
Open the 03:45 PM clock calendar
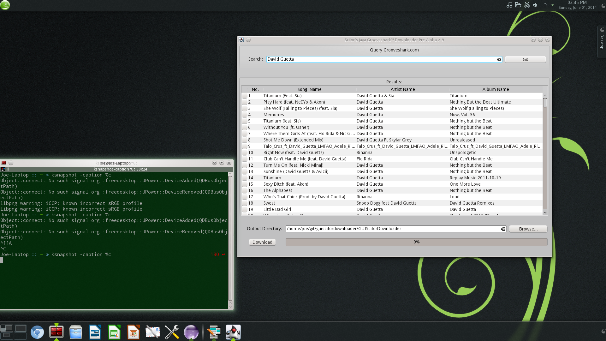(x=578, y=5)
